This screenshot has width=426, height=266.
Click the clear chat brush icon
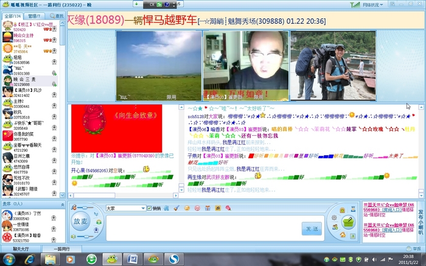pyautogui.click(x=176, y=208)
